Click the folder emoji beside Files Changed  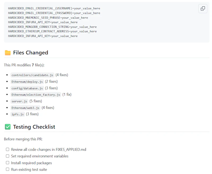pos(8,53)
